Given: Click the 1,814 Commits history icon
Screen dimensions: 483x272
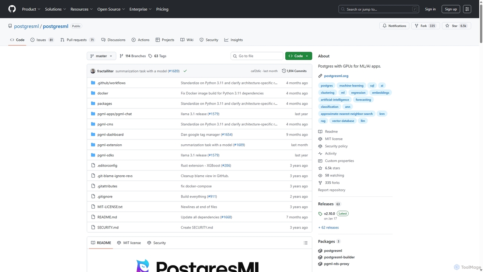Looking at the screenshot, I should pyautogui.click(x=284, y=71).
